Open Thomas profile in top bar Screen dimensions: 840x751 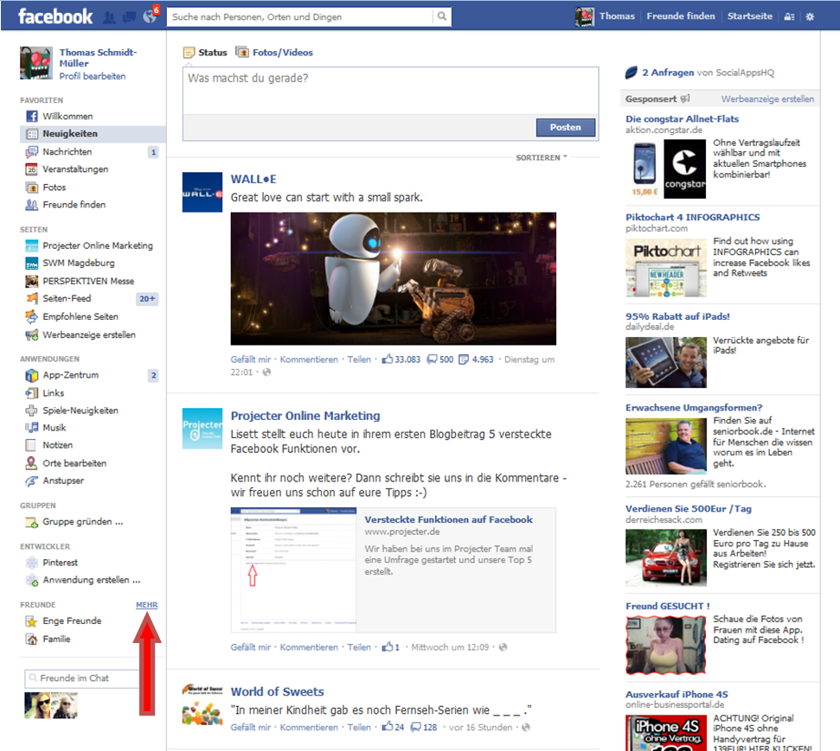point(606,16)
